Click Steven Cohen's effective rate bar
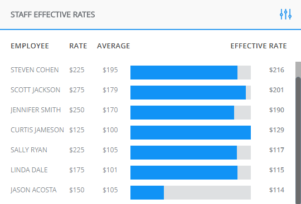Viewport: 301px width, 204px height. (x=184, y=72)
